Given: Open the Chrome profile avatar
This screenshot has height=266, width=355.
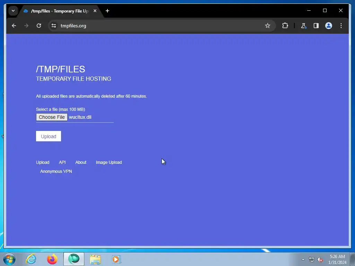Looking at the screenshot, I should (329, 26).
